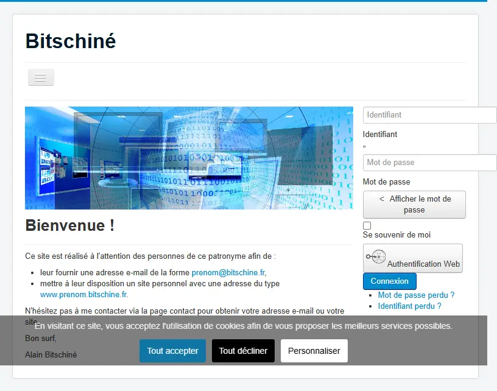This screenshot has width=497, height=391.
Task: Click the Authentification Web key icon
Action: (x=376, y=256)
